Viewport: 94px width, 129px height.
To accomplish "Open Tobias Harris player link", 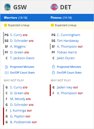I will point(67,52).
